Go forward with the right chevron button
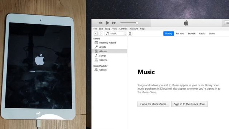Viewport: 229px width, 129px height. point(101,33)
